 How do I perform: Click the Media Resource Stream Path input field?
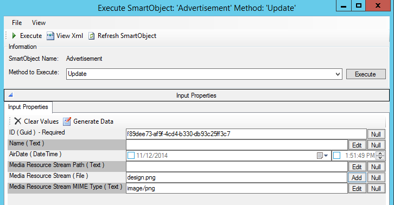[x=237, y=167]
